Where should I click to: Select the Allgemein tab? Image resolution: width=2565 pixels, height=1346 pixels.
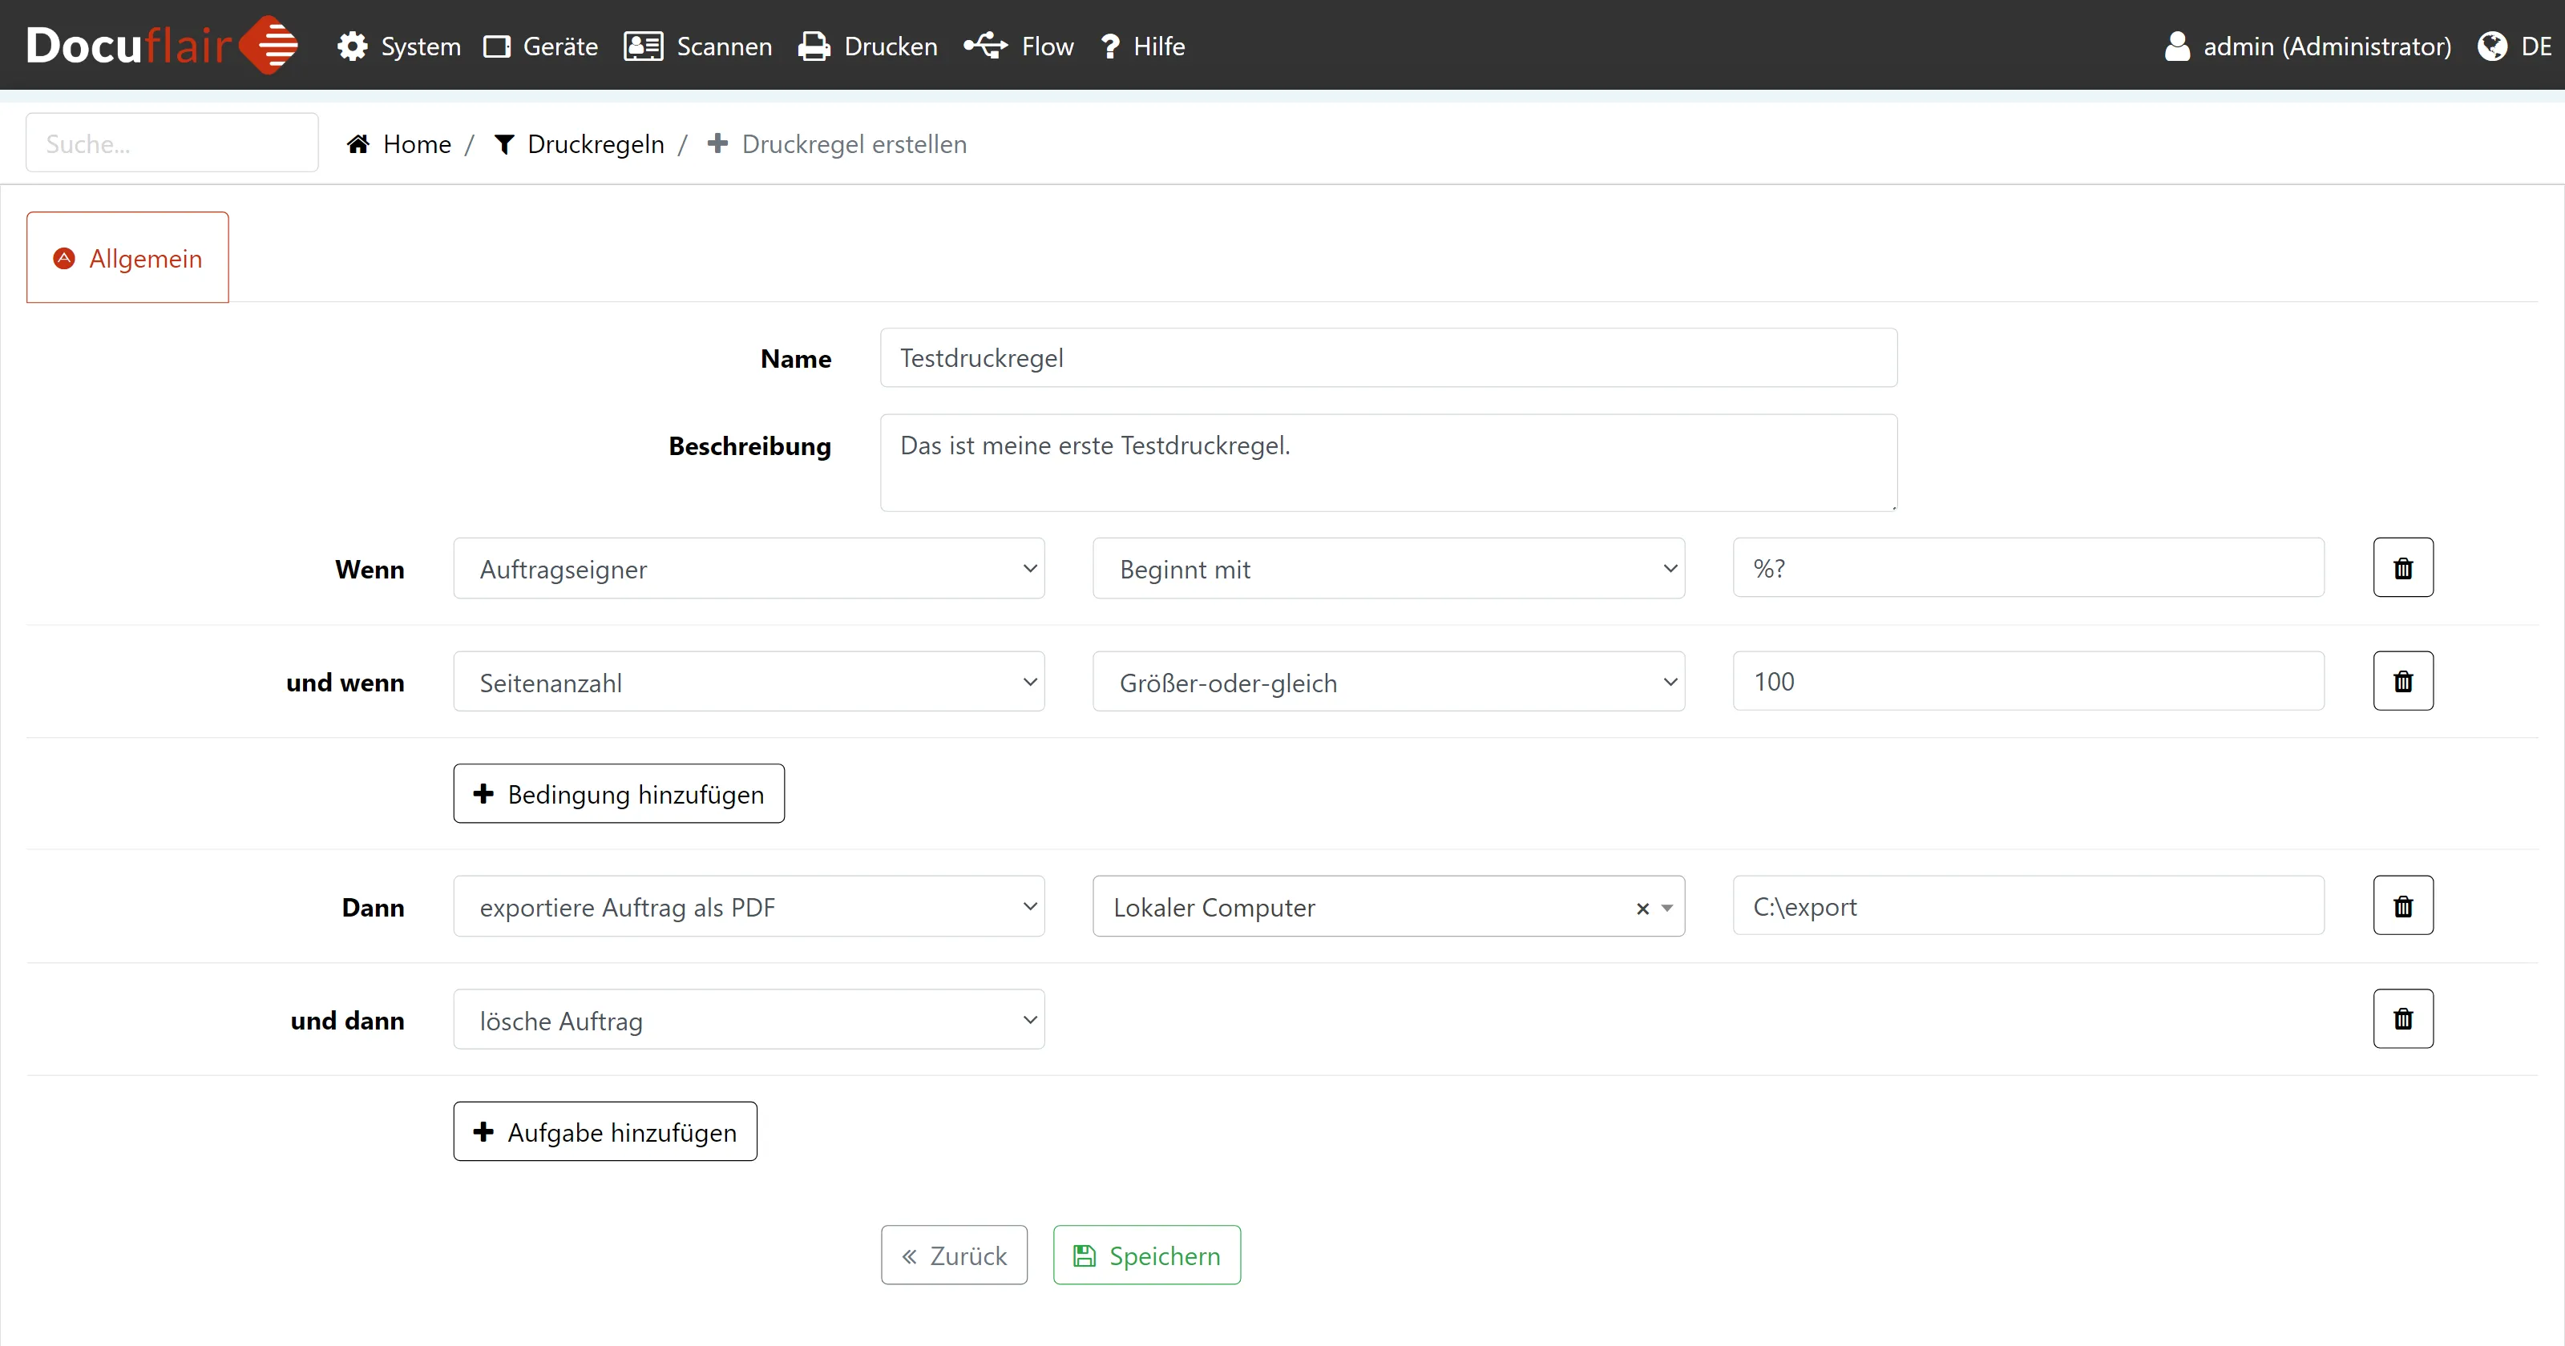(127, 258)
